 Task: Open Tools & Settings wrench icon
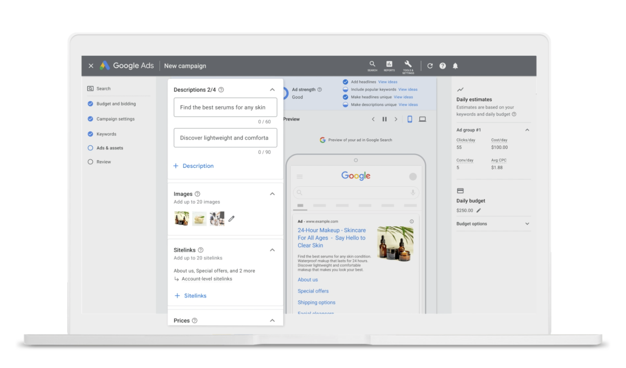[408, 65]
